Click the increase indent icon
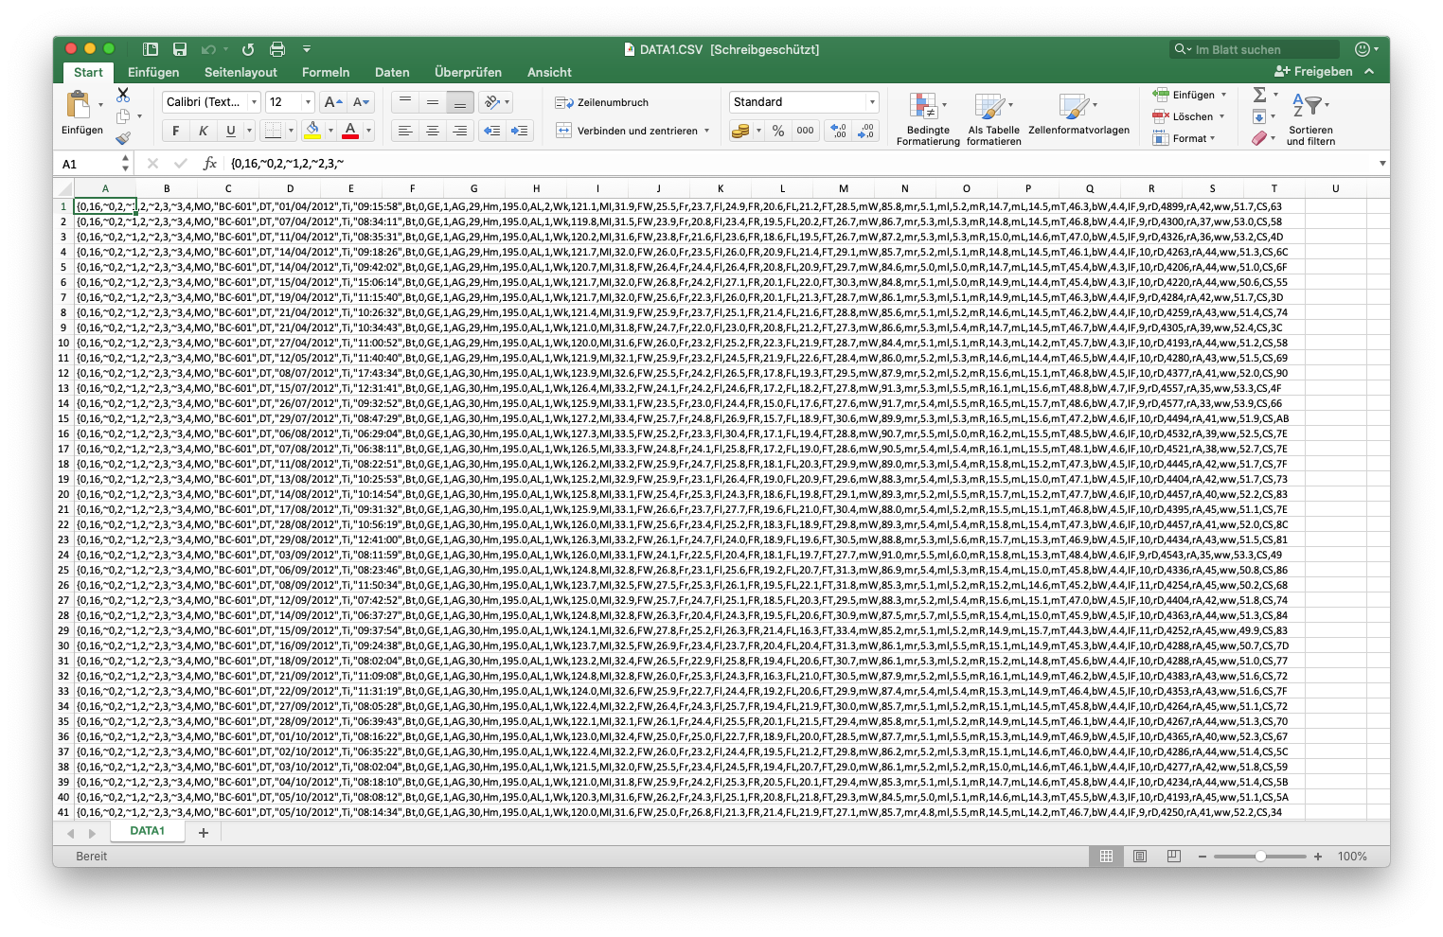Viewport: 1443px width, 937px height. [519, 131]
